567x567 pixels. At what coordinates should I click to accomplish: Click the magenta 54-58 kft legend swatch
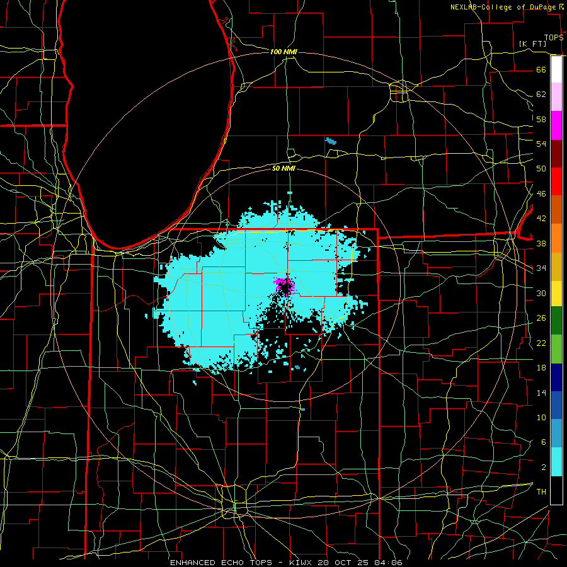pos(556,125)
